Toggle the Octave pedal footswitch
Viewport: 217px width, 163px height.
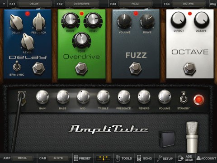pyautogui.click(x=189, y=68)
